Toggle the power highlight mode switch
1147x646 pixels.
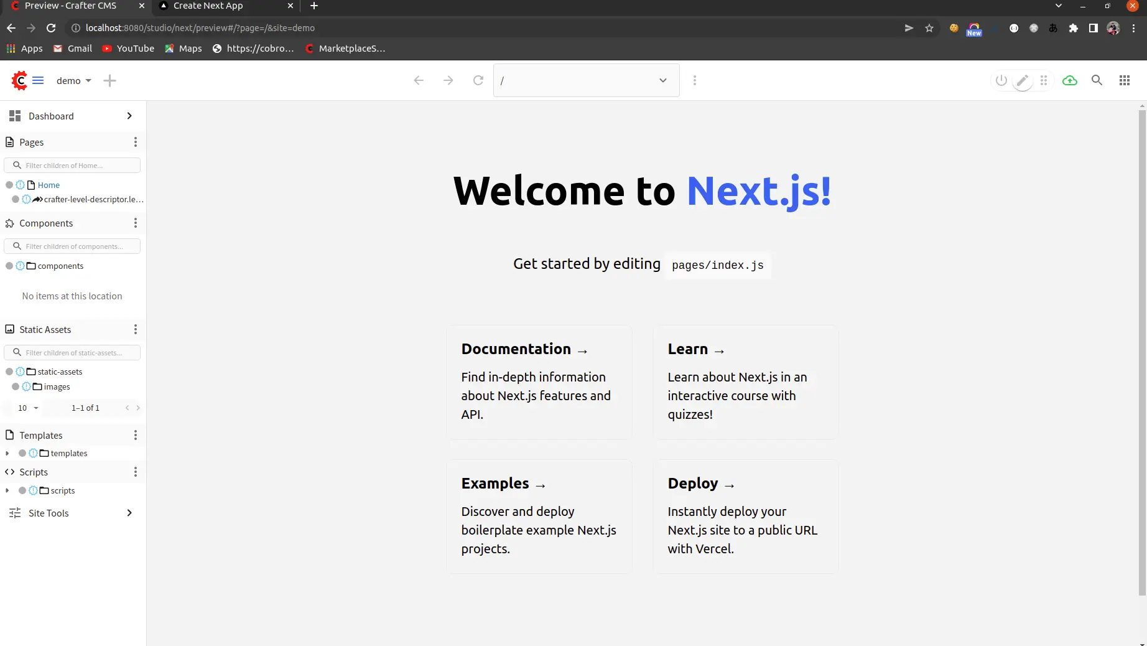point(1001,80)
